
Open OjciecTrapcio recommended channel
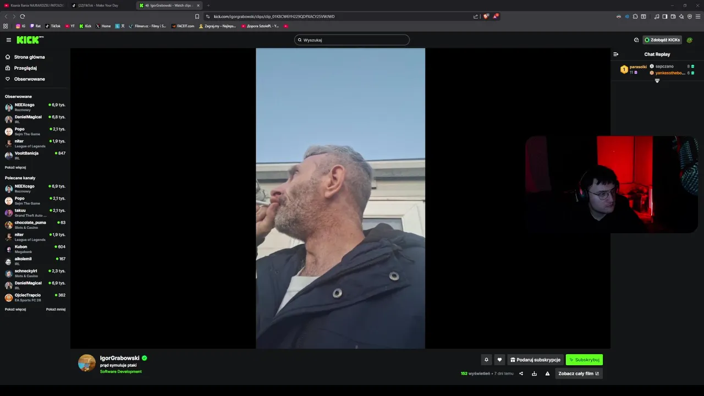(35, 297)
